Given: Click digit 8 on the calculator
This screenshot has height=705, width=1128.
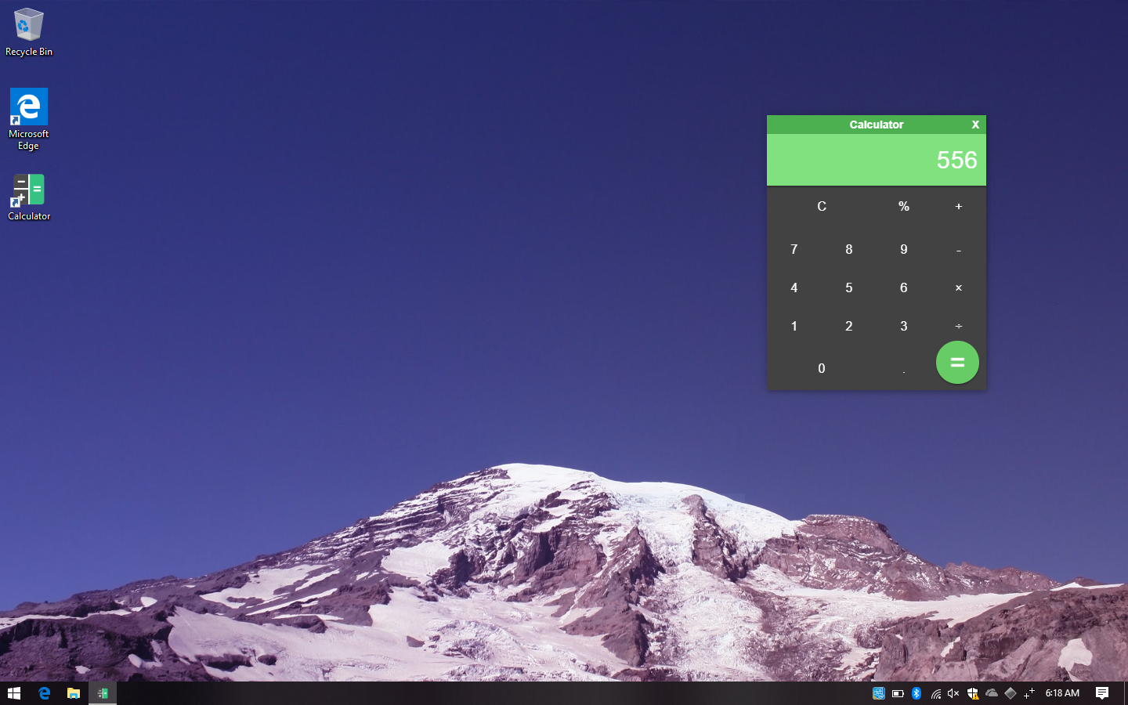Looking at the screenshot, I should tap(849, 250).
